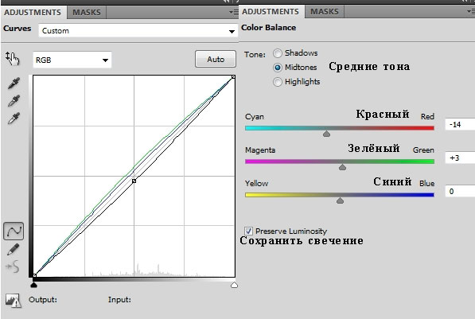Select the middle curve control point
Viewport: 475px width, 319px height.
[x=134, y=181]
